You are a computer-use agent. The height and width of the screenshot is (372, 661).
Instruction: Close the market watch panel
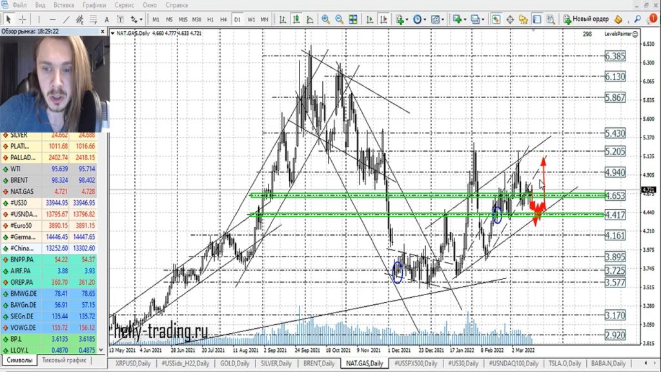tap(103, 30)
